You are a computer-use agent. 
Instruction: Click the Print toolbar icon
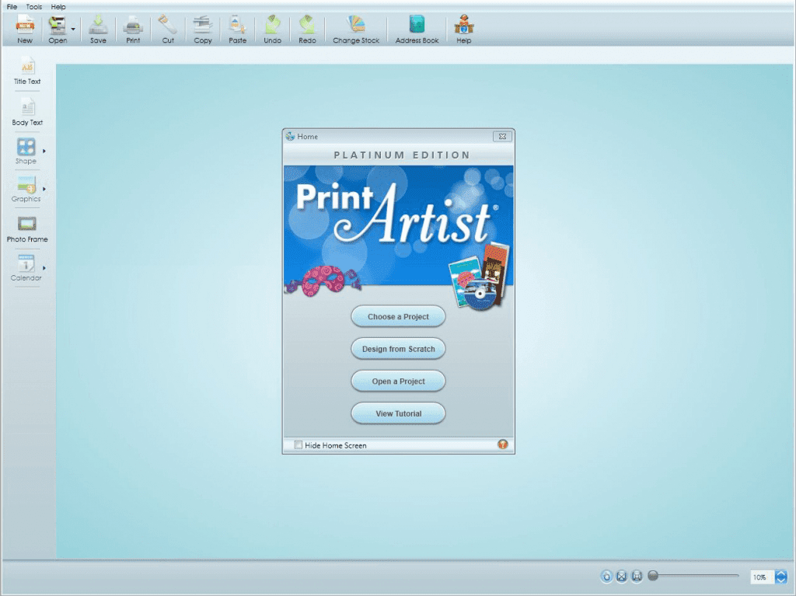pos(133,29)
